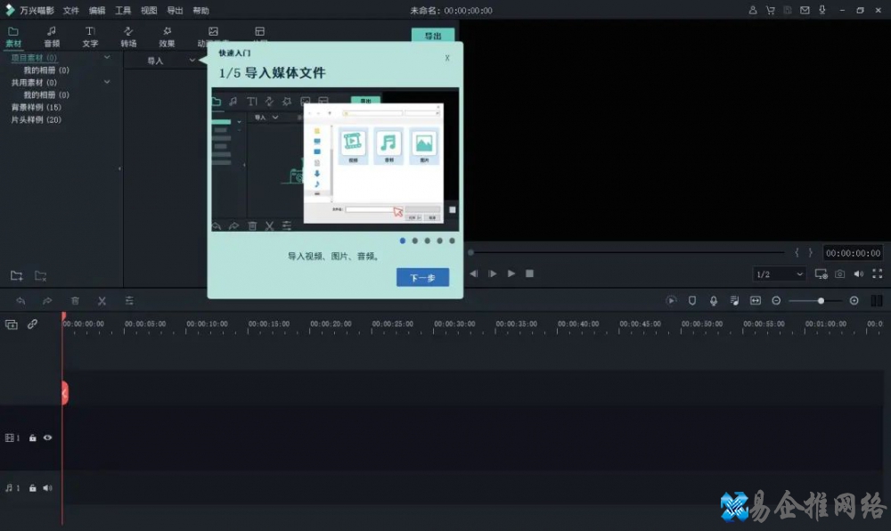Click the delete (trash) icon above the timeline

[76, 301]
